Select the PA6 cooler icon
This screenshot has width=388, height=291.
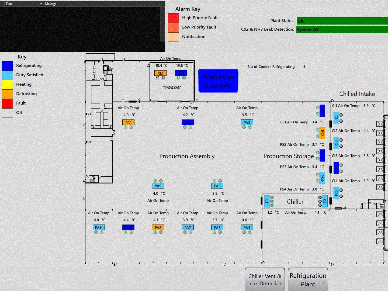click(x=217, y=186)
